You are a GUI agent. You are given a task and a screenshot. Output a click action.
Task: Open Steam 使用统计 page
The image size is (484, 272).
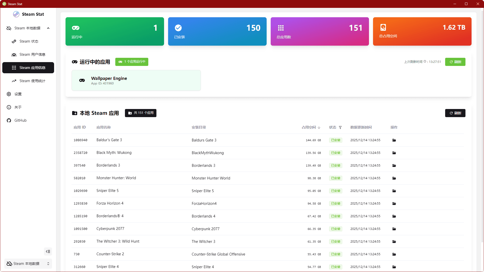click(32, 81)
